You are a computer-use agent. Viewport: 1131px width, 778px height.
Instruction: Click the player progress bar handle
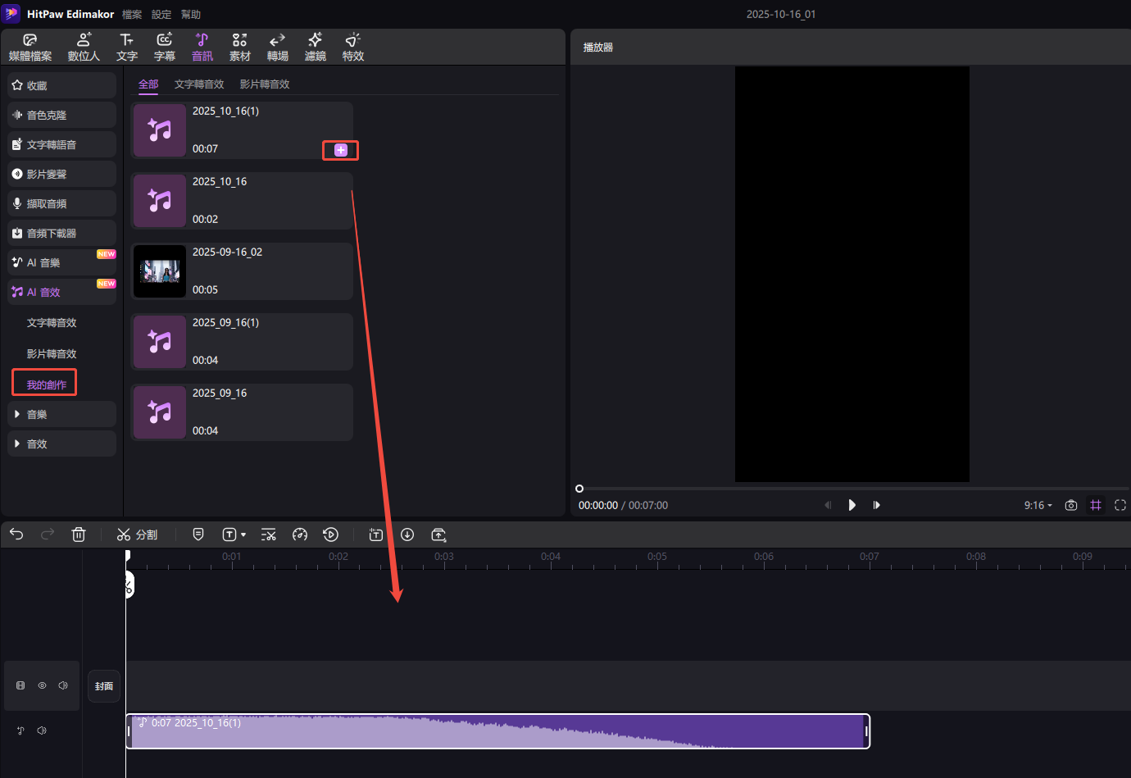click(x=579, y=489)
